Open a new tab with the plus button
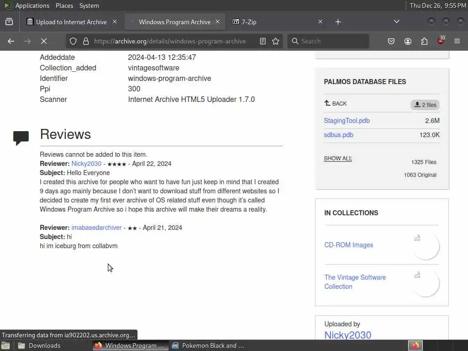 pos(338,22)
